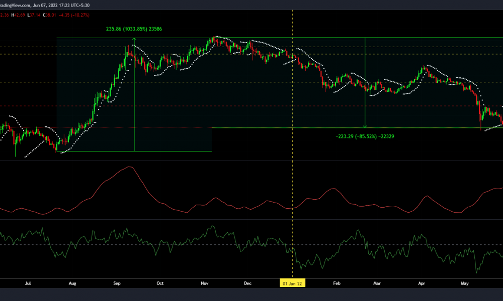Click the 'Dec' label on time axis
Viewport: 503px width, 301px height.
[247, 283]
